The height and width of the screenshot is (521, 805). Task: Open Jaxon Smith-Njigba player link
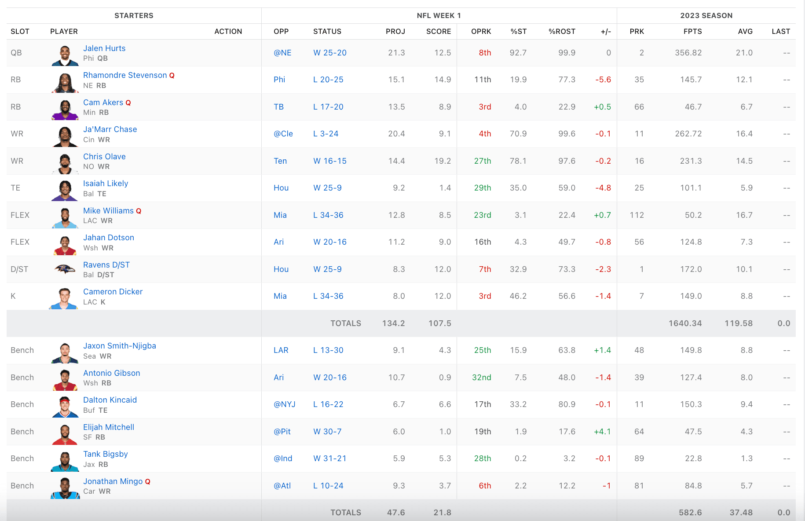[x=120, y=346]
